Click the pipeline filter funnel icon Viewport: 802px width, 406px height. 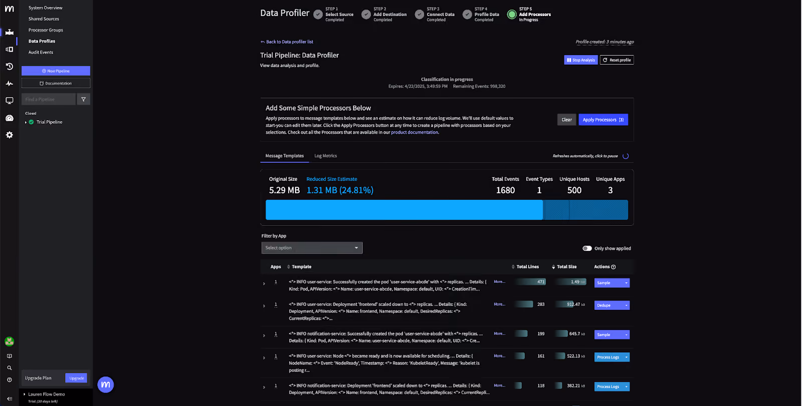coord(84,99)
